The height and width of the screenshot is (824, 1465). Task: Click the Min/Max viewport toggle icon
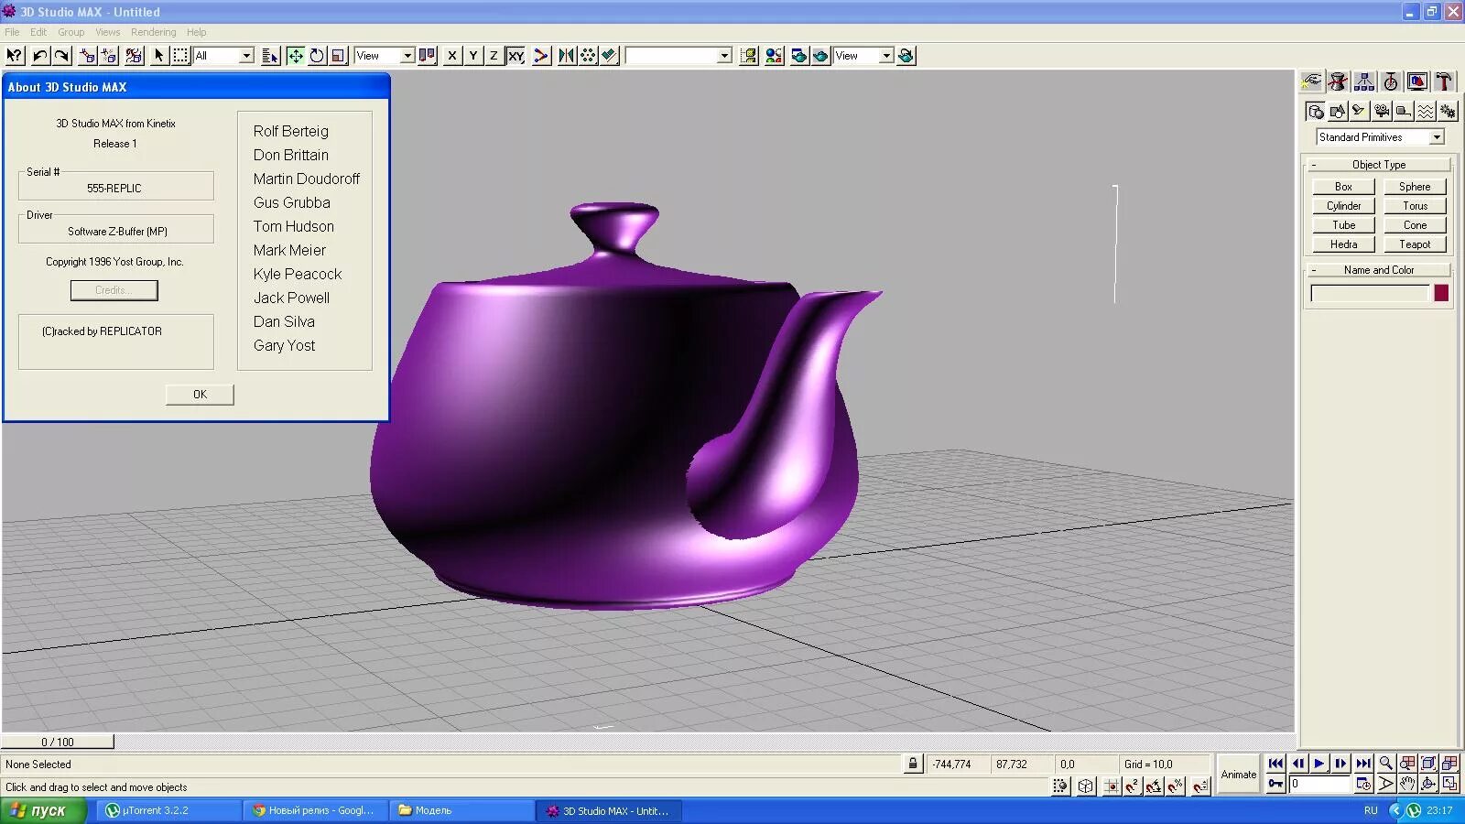1449,784
